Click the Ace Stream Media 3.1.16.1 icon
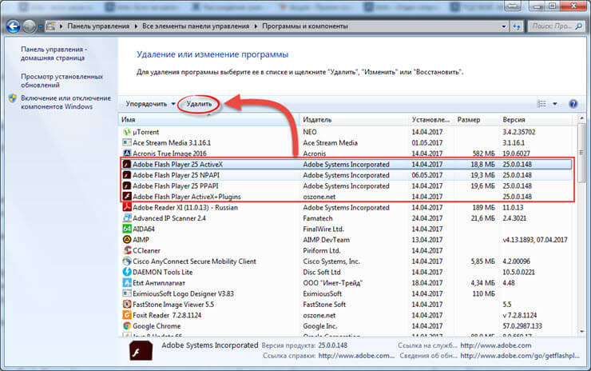The height and width of the screenshot is (371, 591). tap(127, 142)
